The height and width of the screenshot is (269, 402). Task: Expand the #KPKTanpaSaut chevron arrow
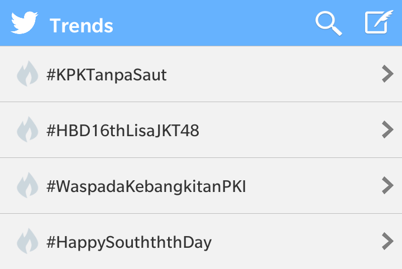tap(387, 74)
